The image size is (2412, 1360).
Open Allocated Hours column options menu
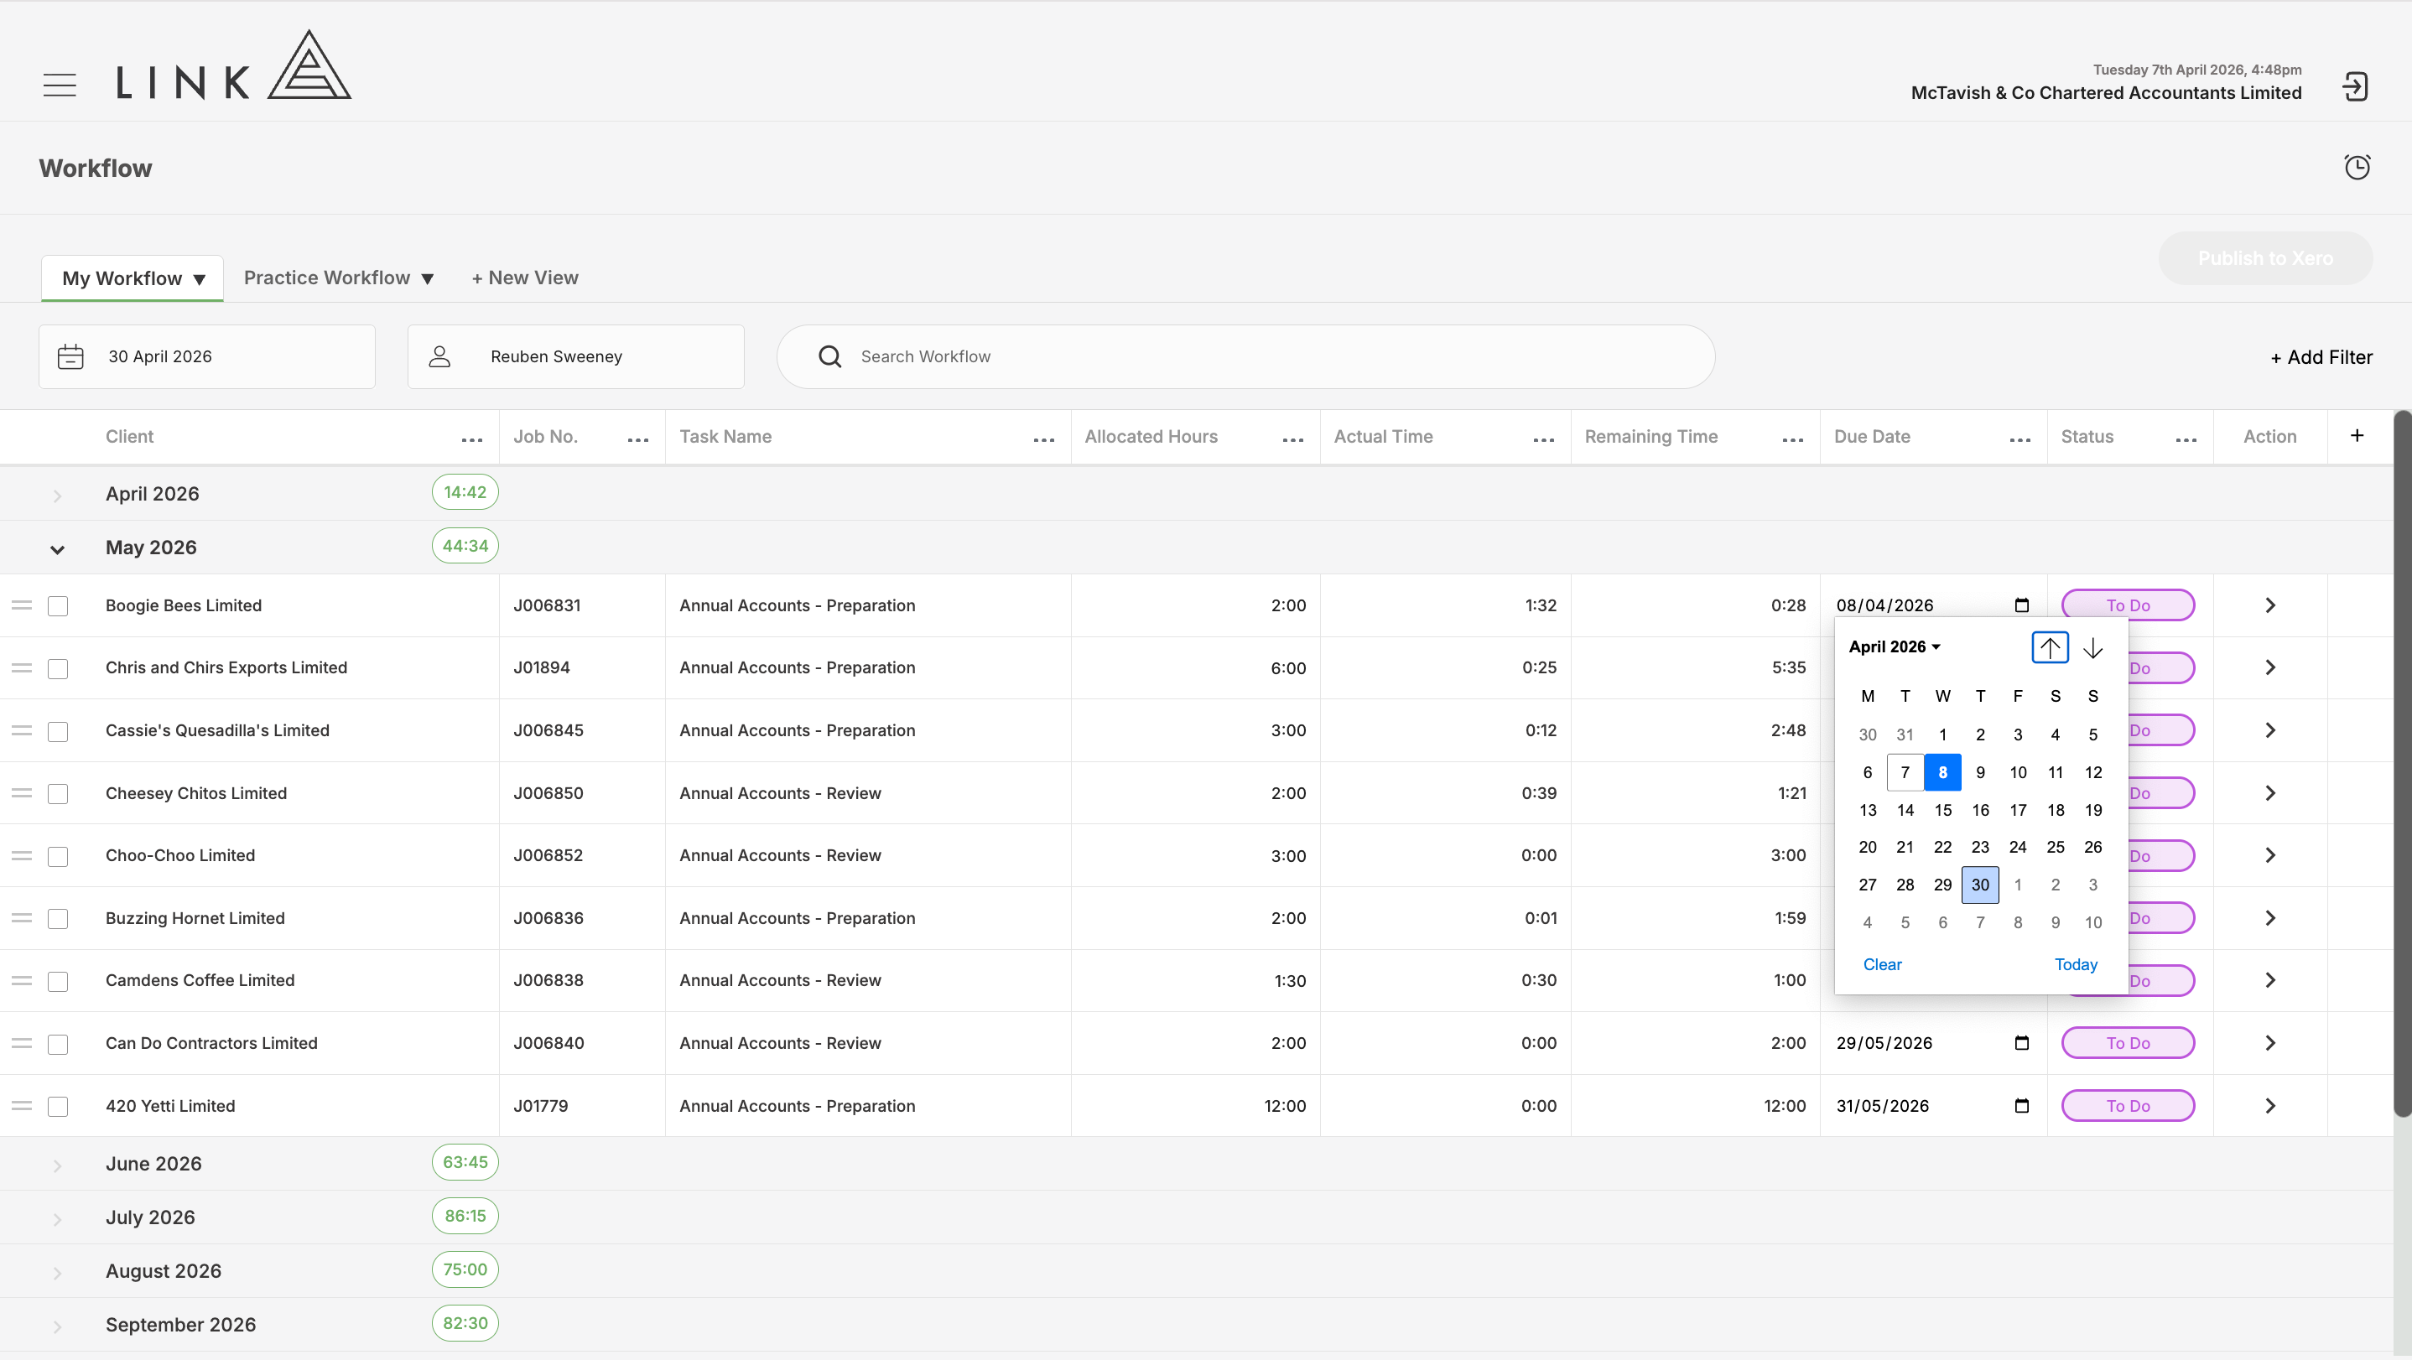pos(1293,439)
